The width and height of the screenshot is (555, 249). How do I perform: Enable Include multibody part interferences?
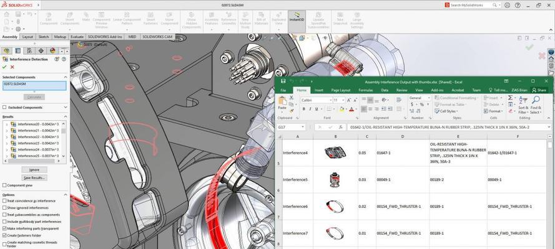coord(4,222)
